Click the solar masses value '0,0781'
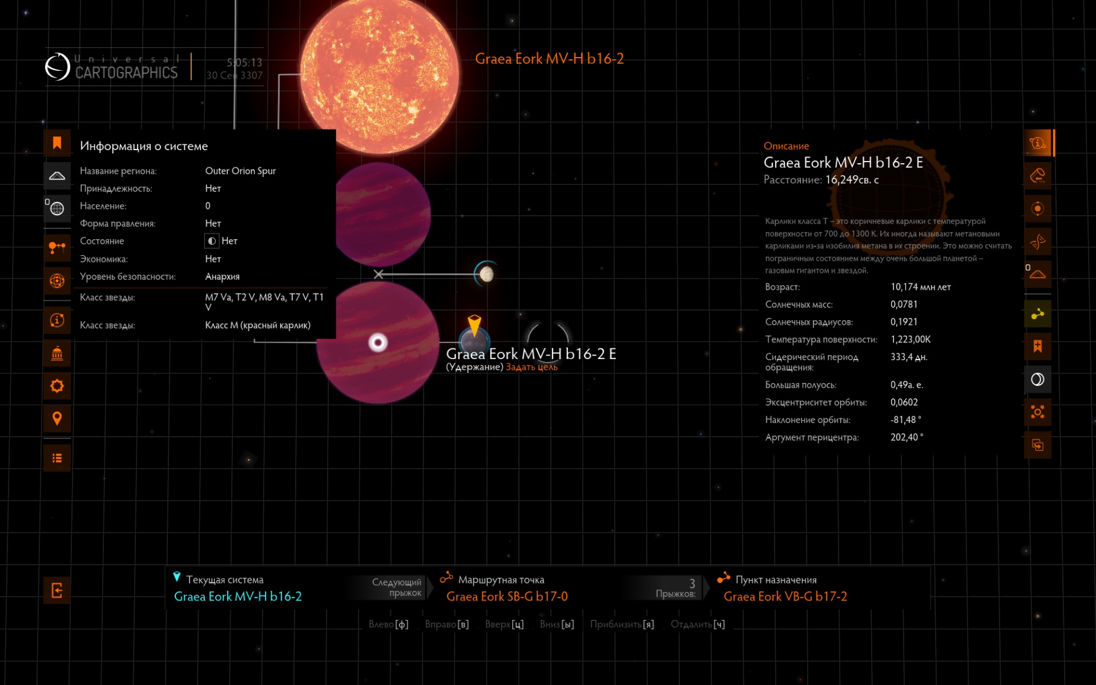Screen dimensions: 1096x685 click(x=904, y=305)
